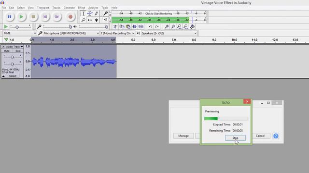Open the Analyze menu
The image size is (309, 173).
point(93,8)
